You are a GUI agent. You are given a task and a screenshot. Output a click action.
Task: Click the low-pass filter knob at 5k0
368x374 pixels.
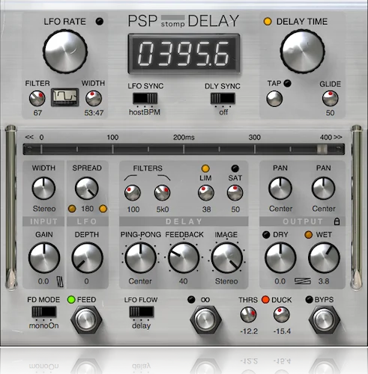click(162, 193)
